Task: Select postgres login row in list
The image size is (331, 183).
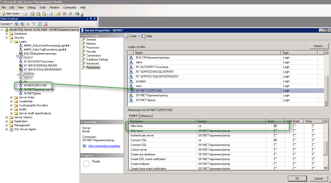Action: point(226,81)
